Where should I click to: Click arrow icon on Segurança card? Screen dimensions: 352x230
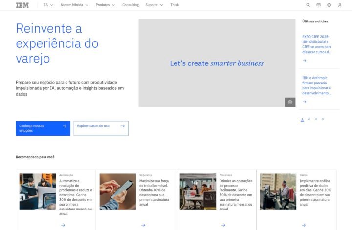[x=143, y=225]
